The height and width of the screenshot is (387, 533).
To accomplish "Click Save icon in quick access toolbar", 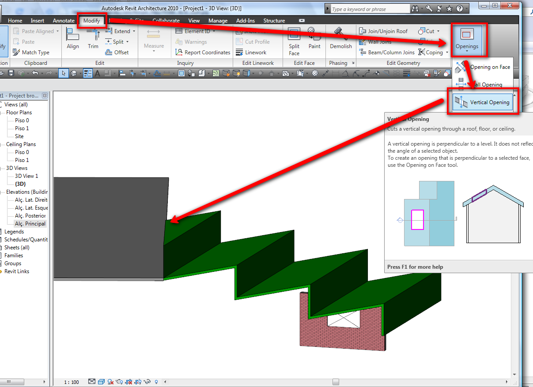I will point(11,73).
